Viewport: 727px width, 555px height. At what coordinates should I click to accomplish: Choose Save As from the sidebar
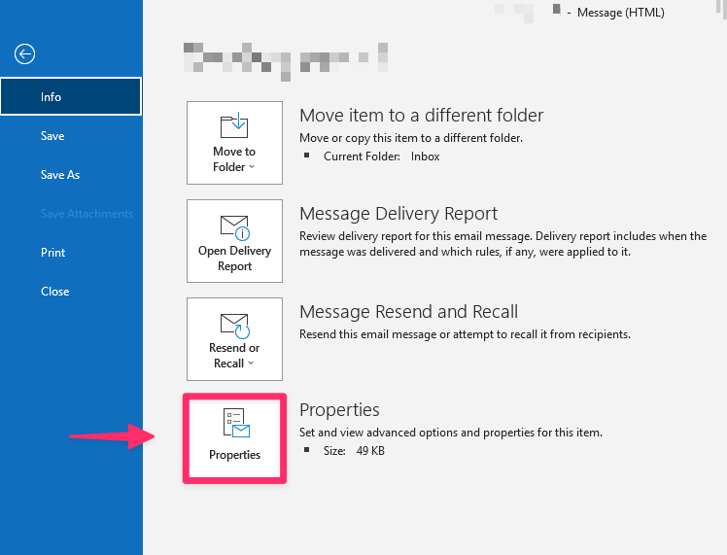(x=60, y=175)
